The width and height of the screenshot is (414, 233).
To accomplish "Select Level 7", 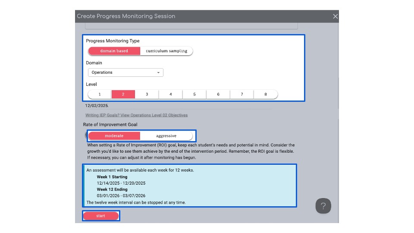I will (x=242, y=94).
